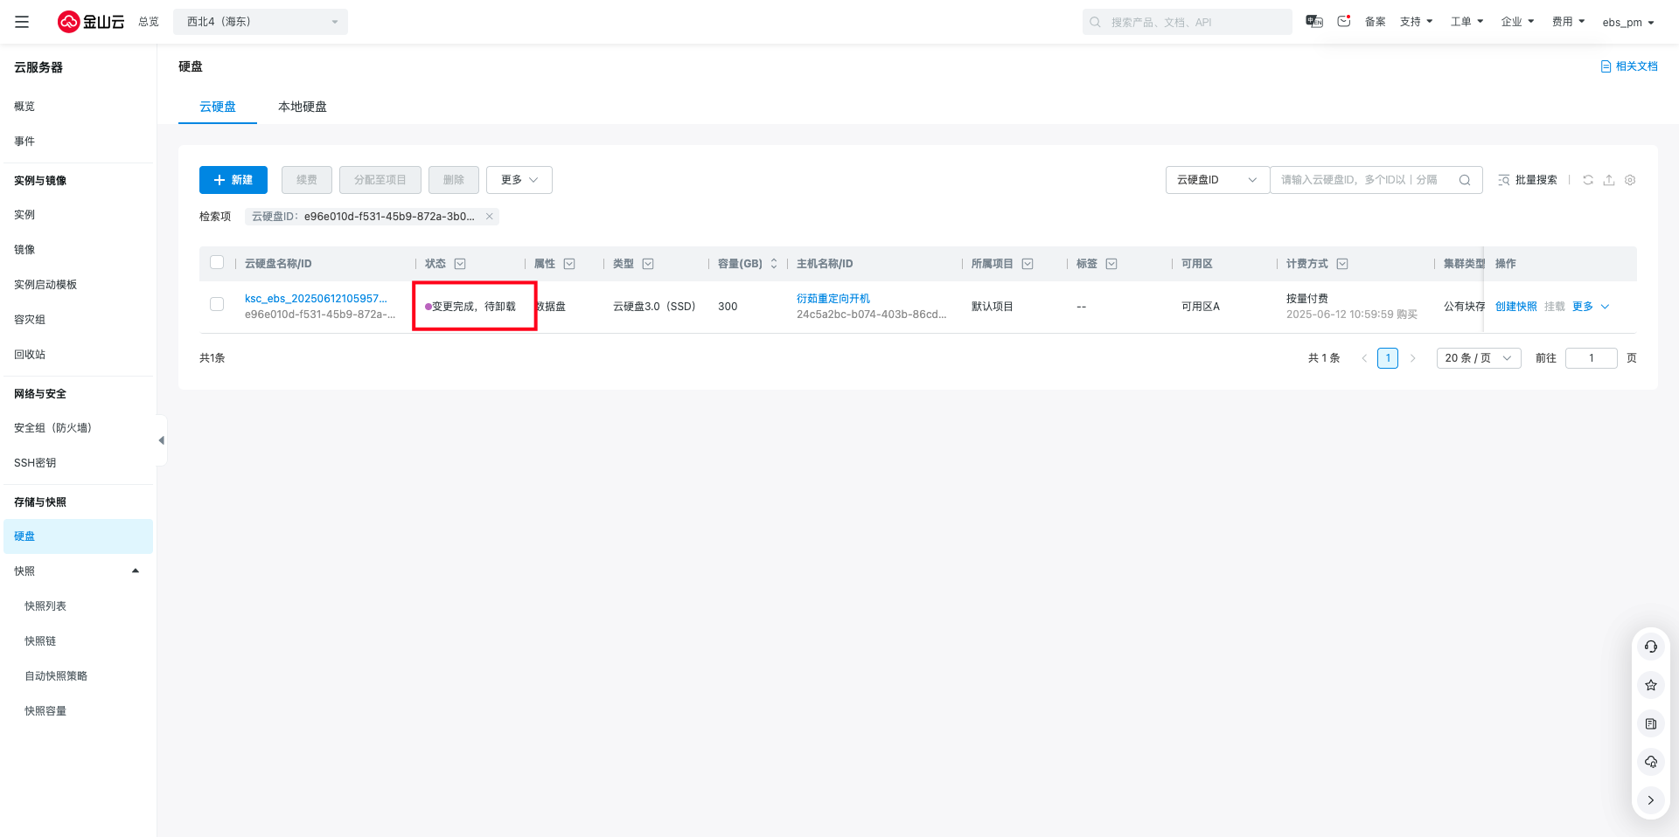
Task: Open the 西北4（海东）region selector
Action: [260, 22]
